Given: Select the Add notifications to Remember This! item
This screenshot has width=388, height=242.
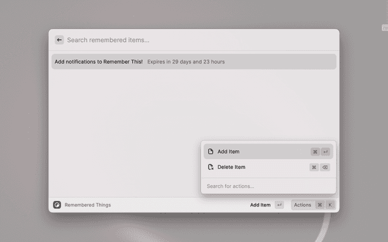Looking at the screenshot, I should (x=99, y=62).
